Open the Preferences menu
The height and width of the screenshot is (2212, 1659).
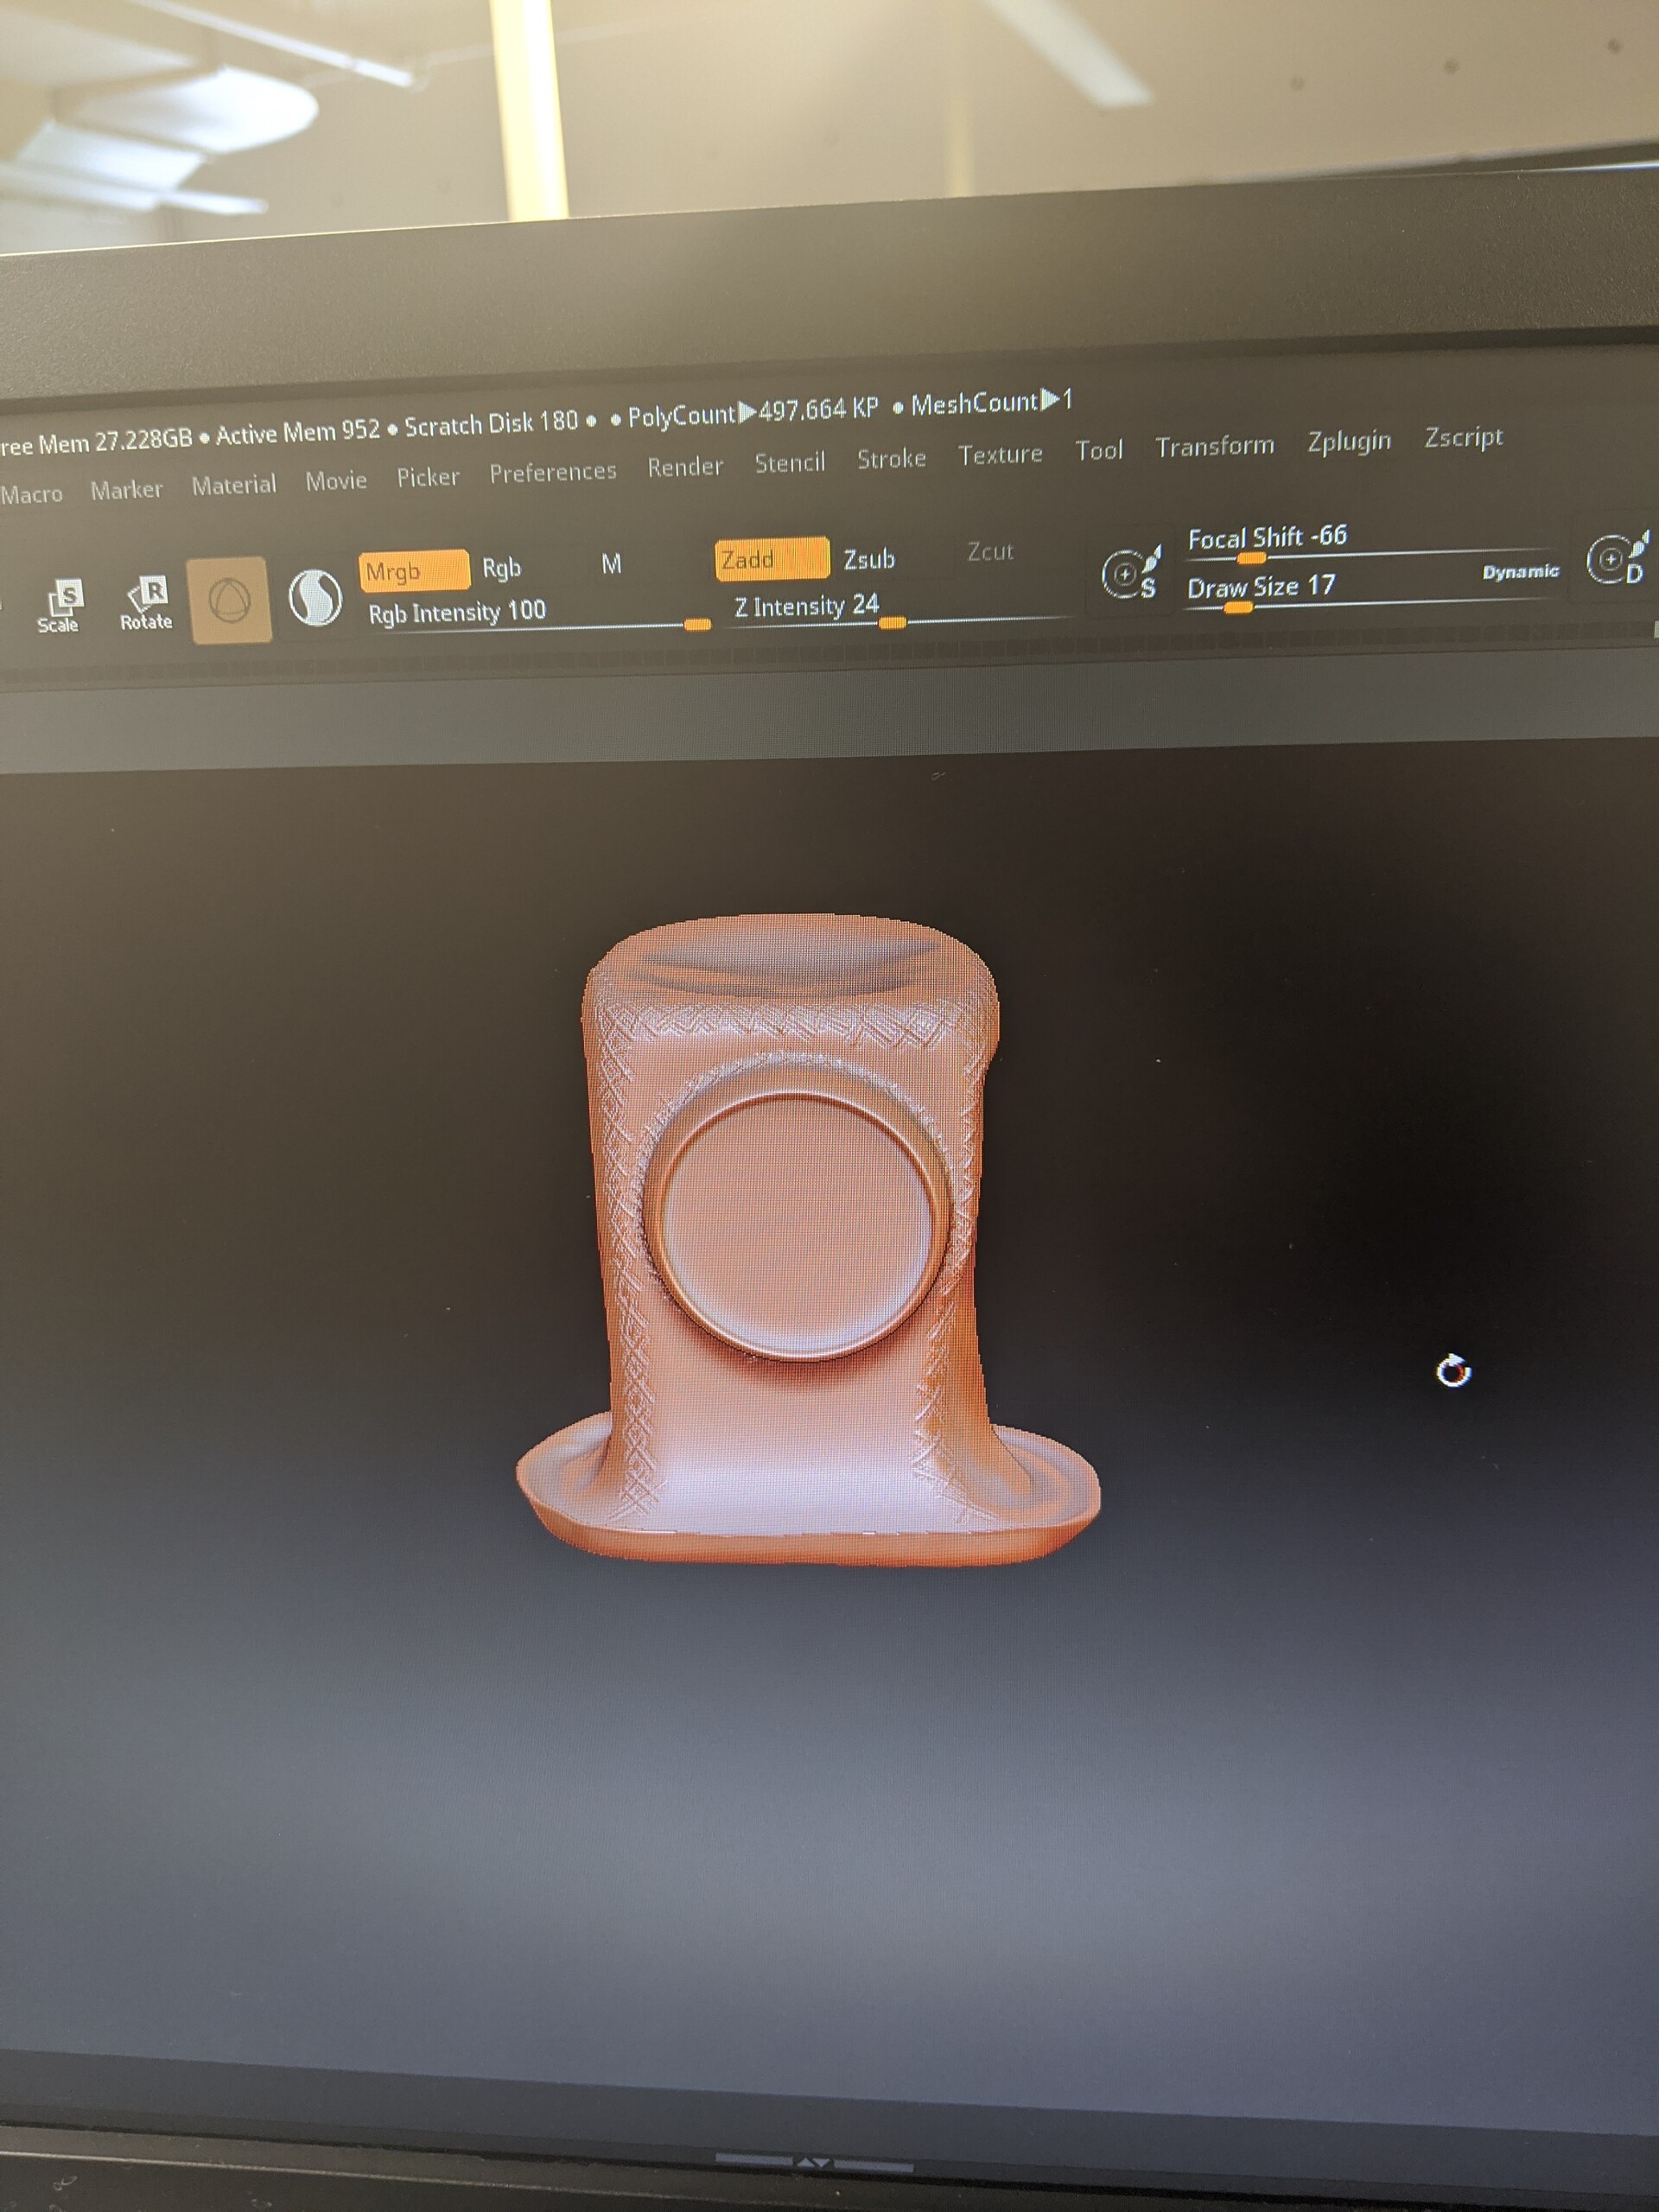pyautogui.click(x=552, y=472)
